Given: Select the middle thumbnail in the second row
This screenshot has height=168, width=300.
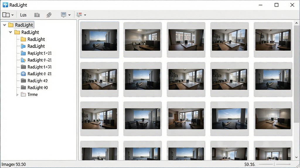Looking at the screenshot, I should [x=186, y=79].
